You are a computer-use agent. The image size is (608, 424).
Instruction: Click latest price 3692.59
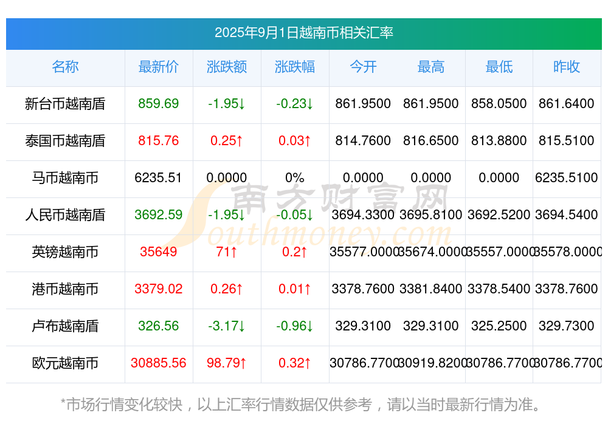point(158,214)
